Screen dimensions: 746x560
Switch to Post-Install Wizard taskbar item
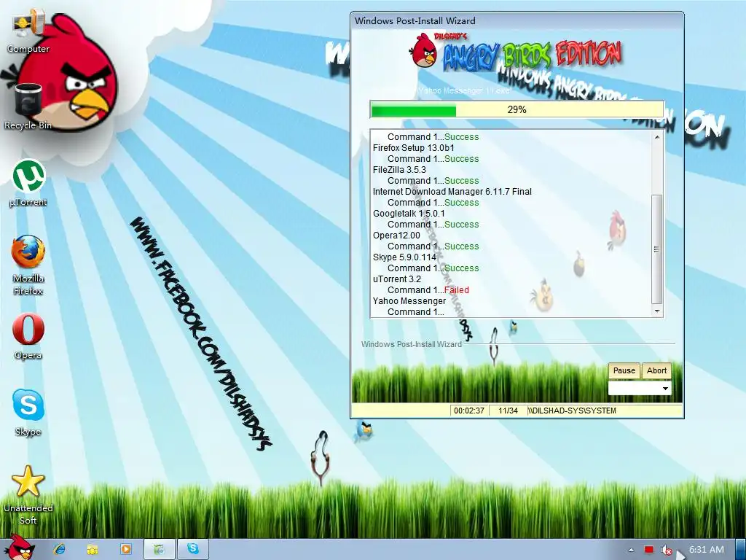pyautogui.click(x=159, y=549)
